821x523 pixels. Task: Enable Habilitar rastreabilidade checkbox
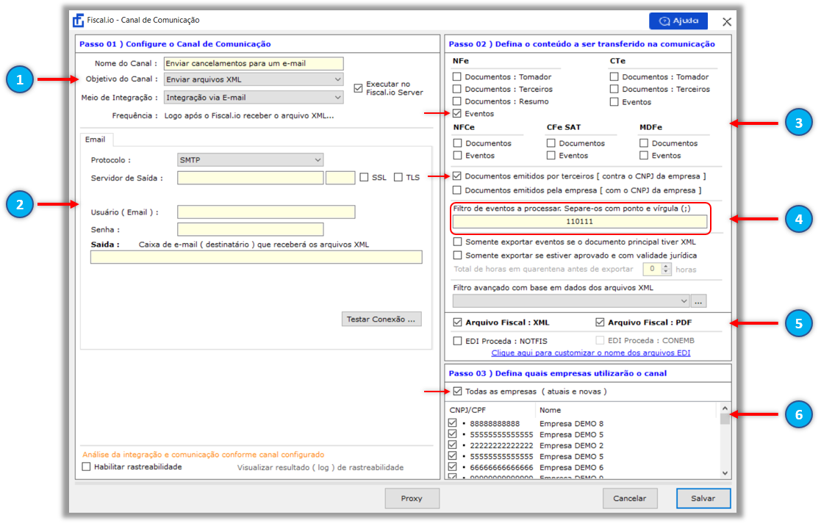point(87,466)
